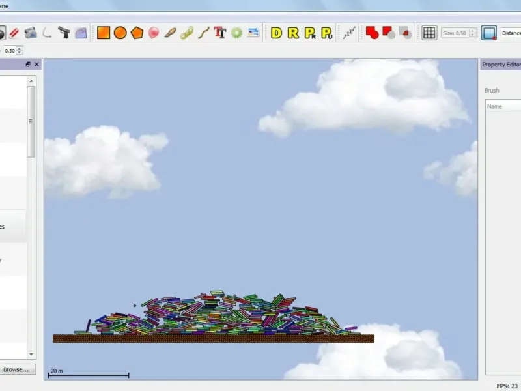Viewport: 521px width, 391px height.
Task: Click the Brush label
Action: 492,90
